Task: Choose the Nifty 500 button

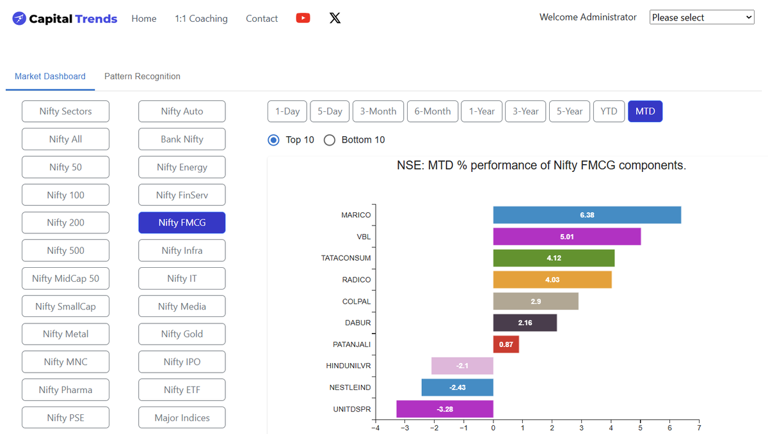Action: click(65, 251)
